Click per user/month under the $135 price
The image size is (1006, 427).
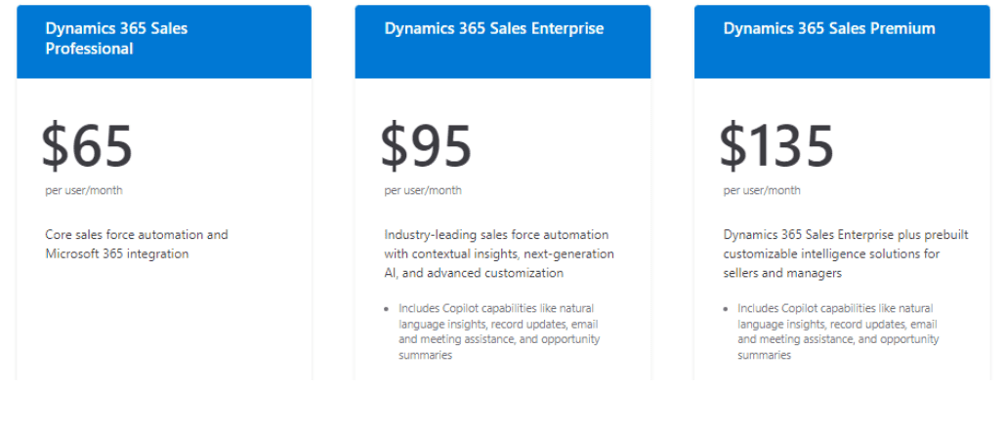point(762,191)
